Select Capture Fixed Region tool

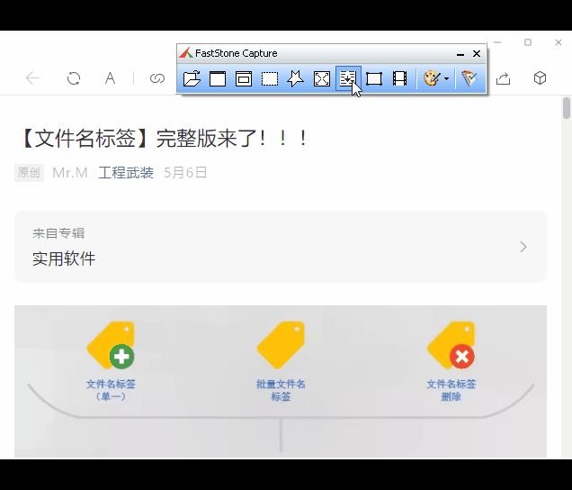374,78
